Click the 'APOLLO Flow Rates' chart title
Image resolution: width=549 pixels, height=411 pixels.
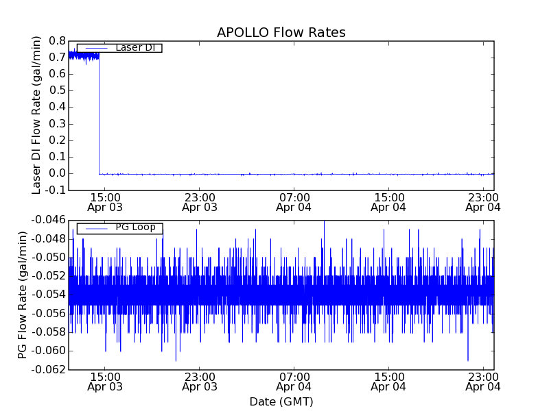tap(281, 32)
